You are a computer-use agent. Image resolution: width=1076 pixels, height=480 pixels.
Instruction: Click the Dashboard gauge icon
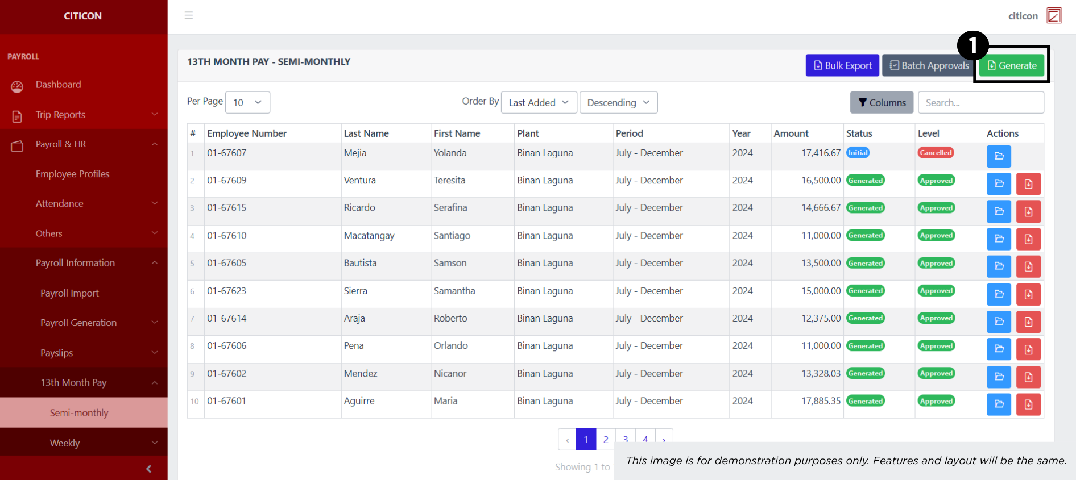coord(17,86)
